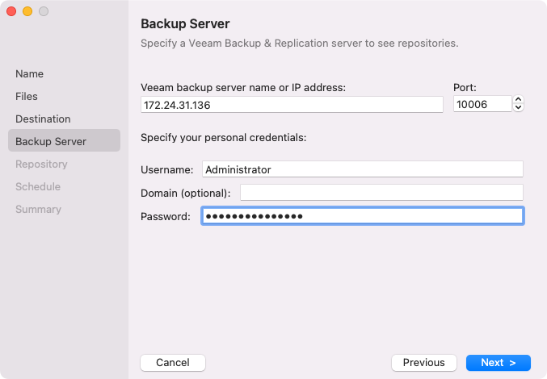Image resolution: width=547 pixels, height=379 pixels.
Task: Open the Files step in the sidebar
Action: coord(27,96)
